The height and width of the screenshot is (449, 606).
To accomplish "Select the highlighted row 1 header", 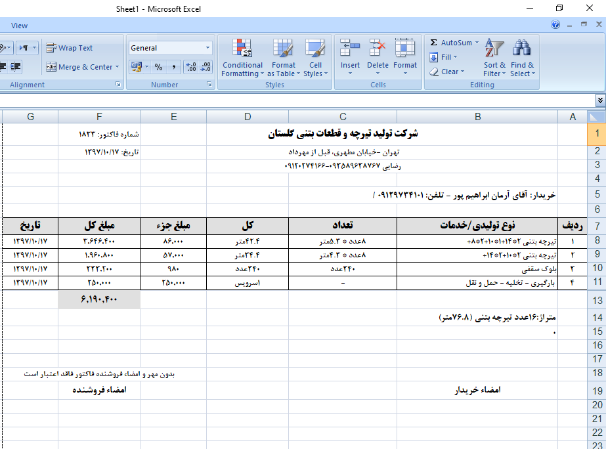I will pyautogui.click(x=597, y=134).
